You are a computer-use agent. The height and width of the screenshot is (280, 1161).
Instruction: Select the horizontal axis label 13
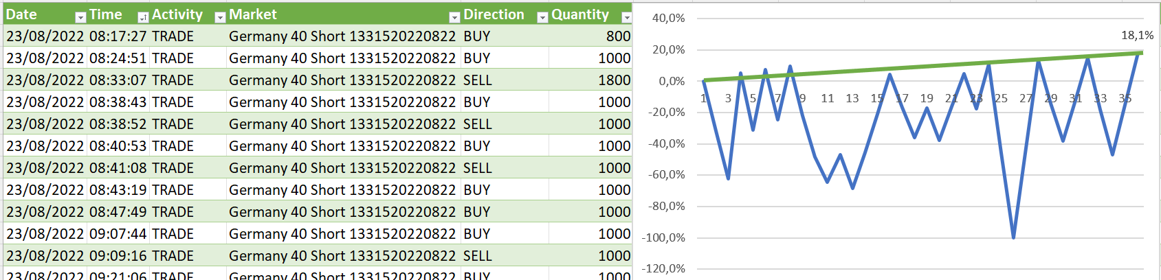coord(852,99)
